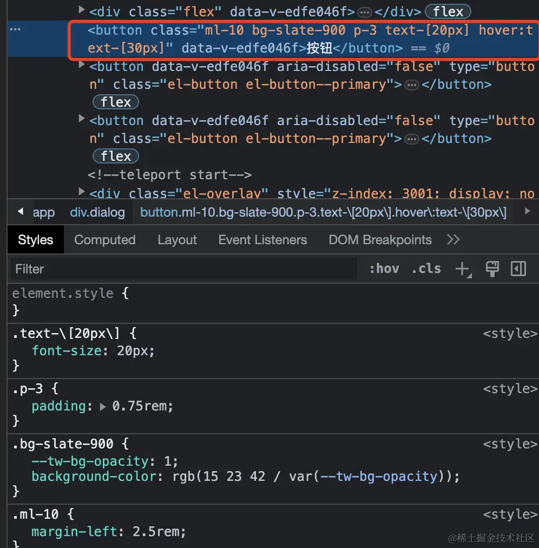Click the .p-3 selector
The width and height of the screenshot is (539, 548).
pos(28,389)
